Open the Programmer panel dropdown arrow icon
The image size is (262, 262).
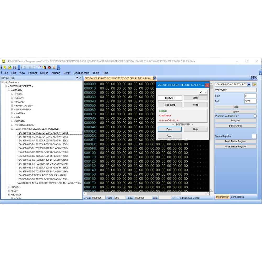[253, 78]
